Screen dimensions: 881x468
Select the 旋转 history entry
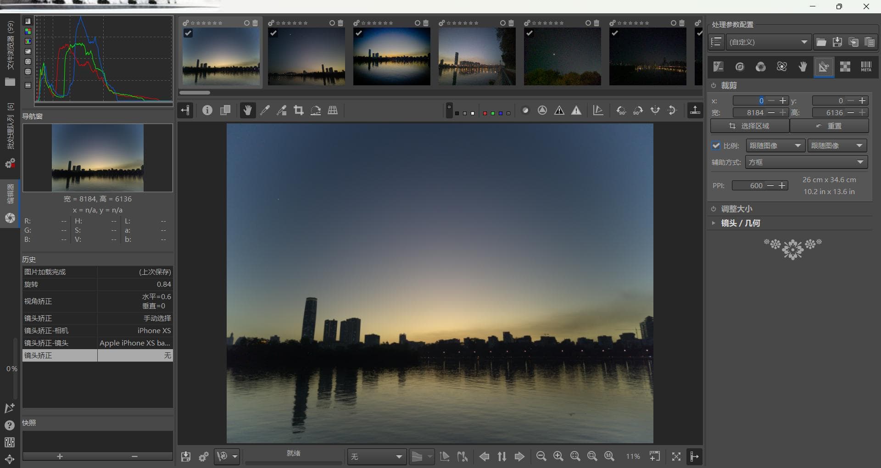(98, 284)
